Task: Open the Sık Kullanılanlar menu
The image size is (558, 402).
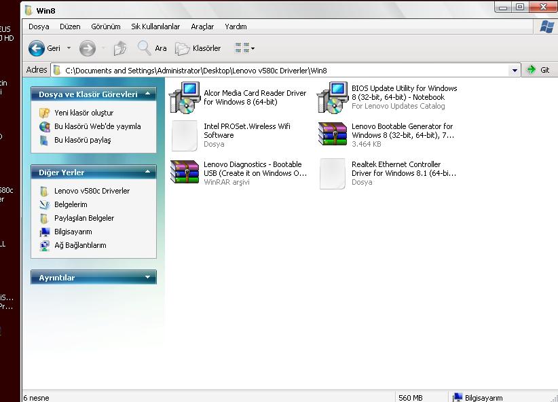Action: (x=155, y=26)
